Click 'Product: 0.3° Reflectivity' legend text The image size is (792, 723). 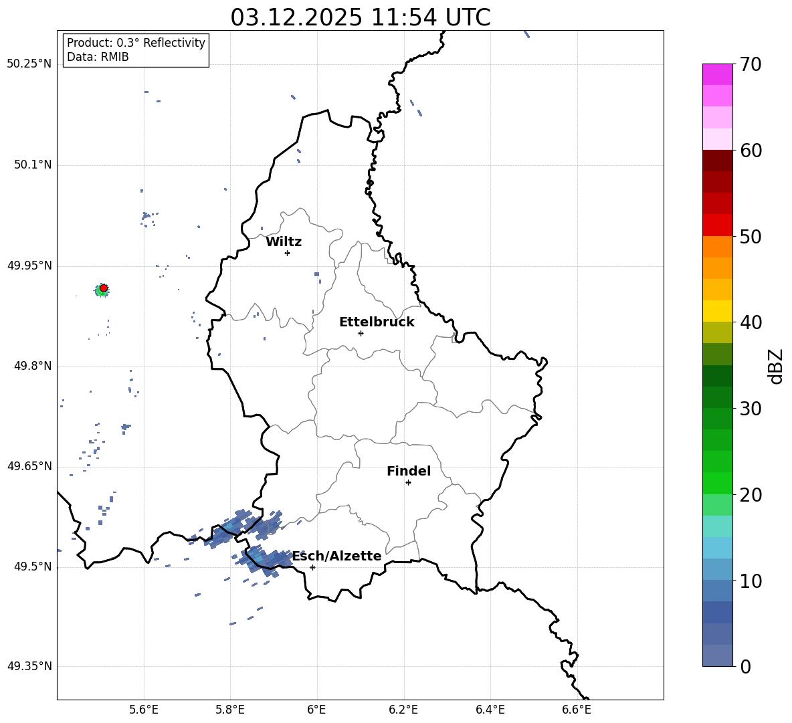136,42
